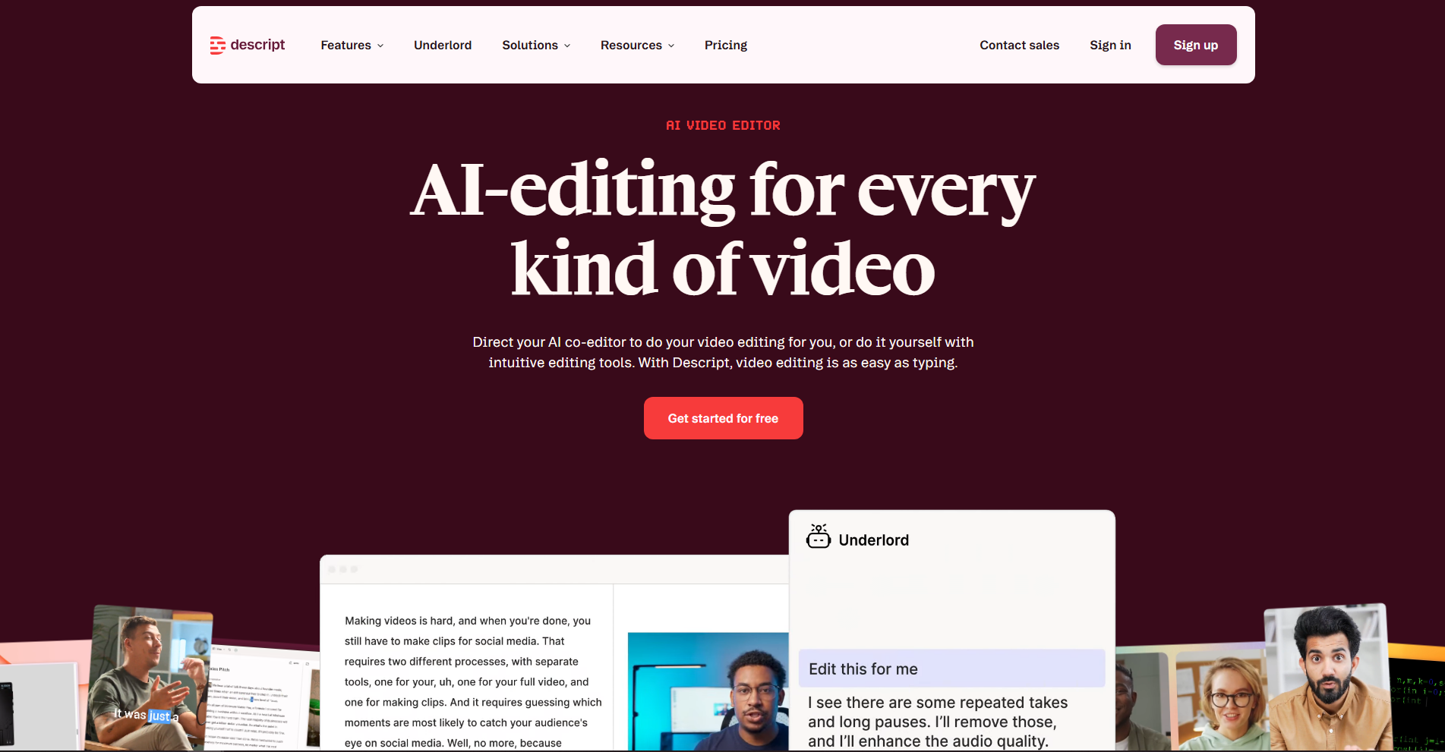Click the blue-background speaker video preview

(x=708, y=692)
